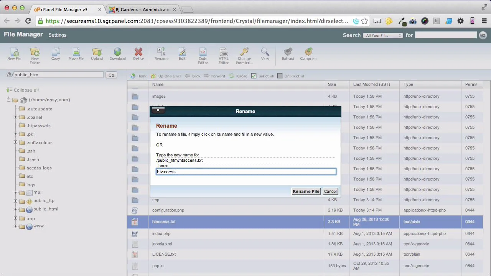Switch to BJ Gardens Administration tab
Image resolution: width=491 pixels, height=276 pixels.
point(142,9)
